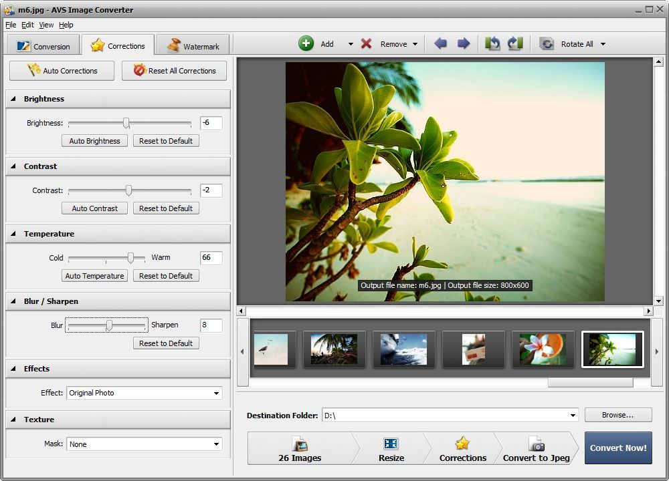Switch to the Watermark tab
The height and width of the screenshot is (481, 669).
[193, 45]
